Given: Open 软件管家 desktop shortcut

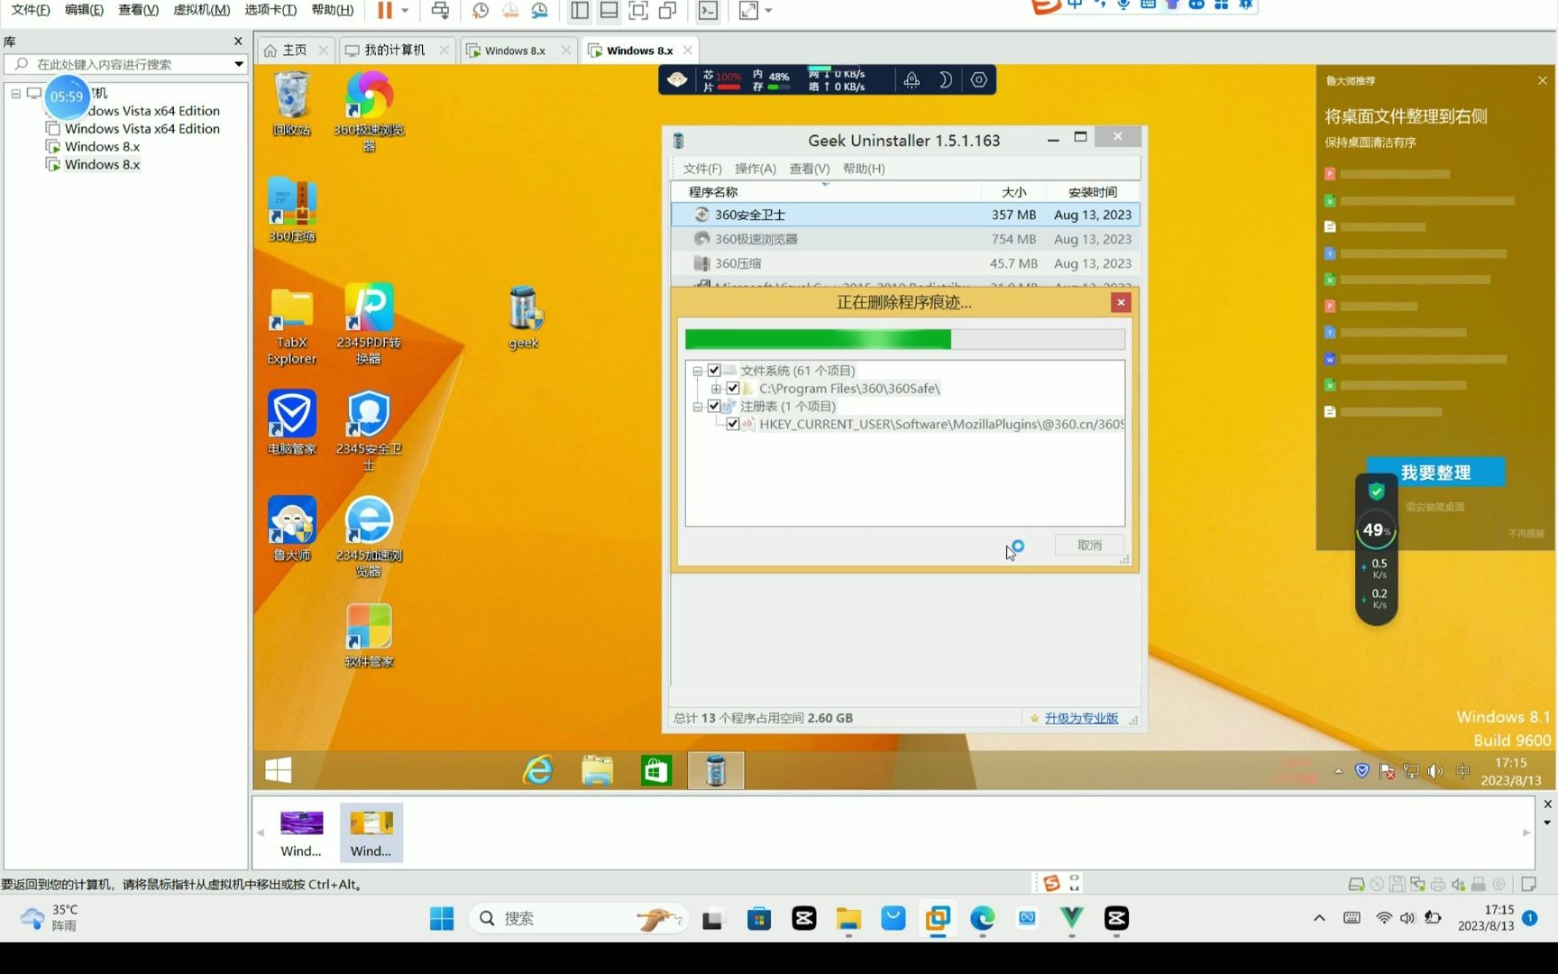Looking at the screenshot, I should [369, 635].
